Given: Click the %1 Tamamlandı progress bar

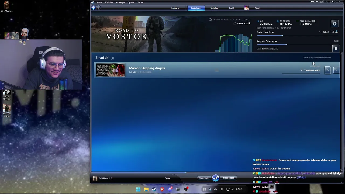Looking at the screenshot, I should pos(301,74).
